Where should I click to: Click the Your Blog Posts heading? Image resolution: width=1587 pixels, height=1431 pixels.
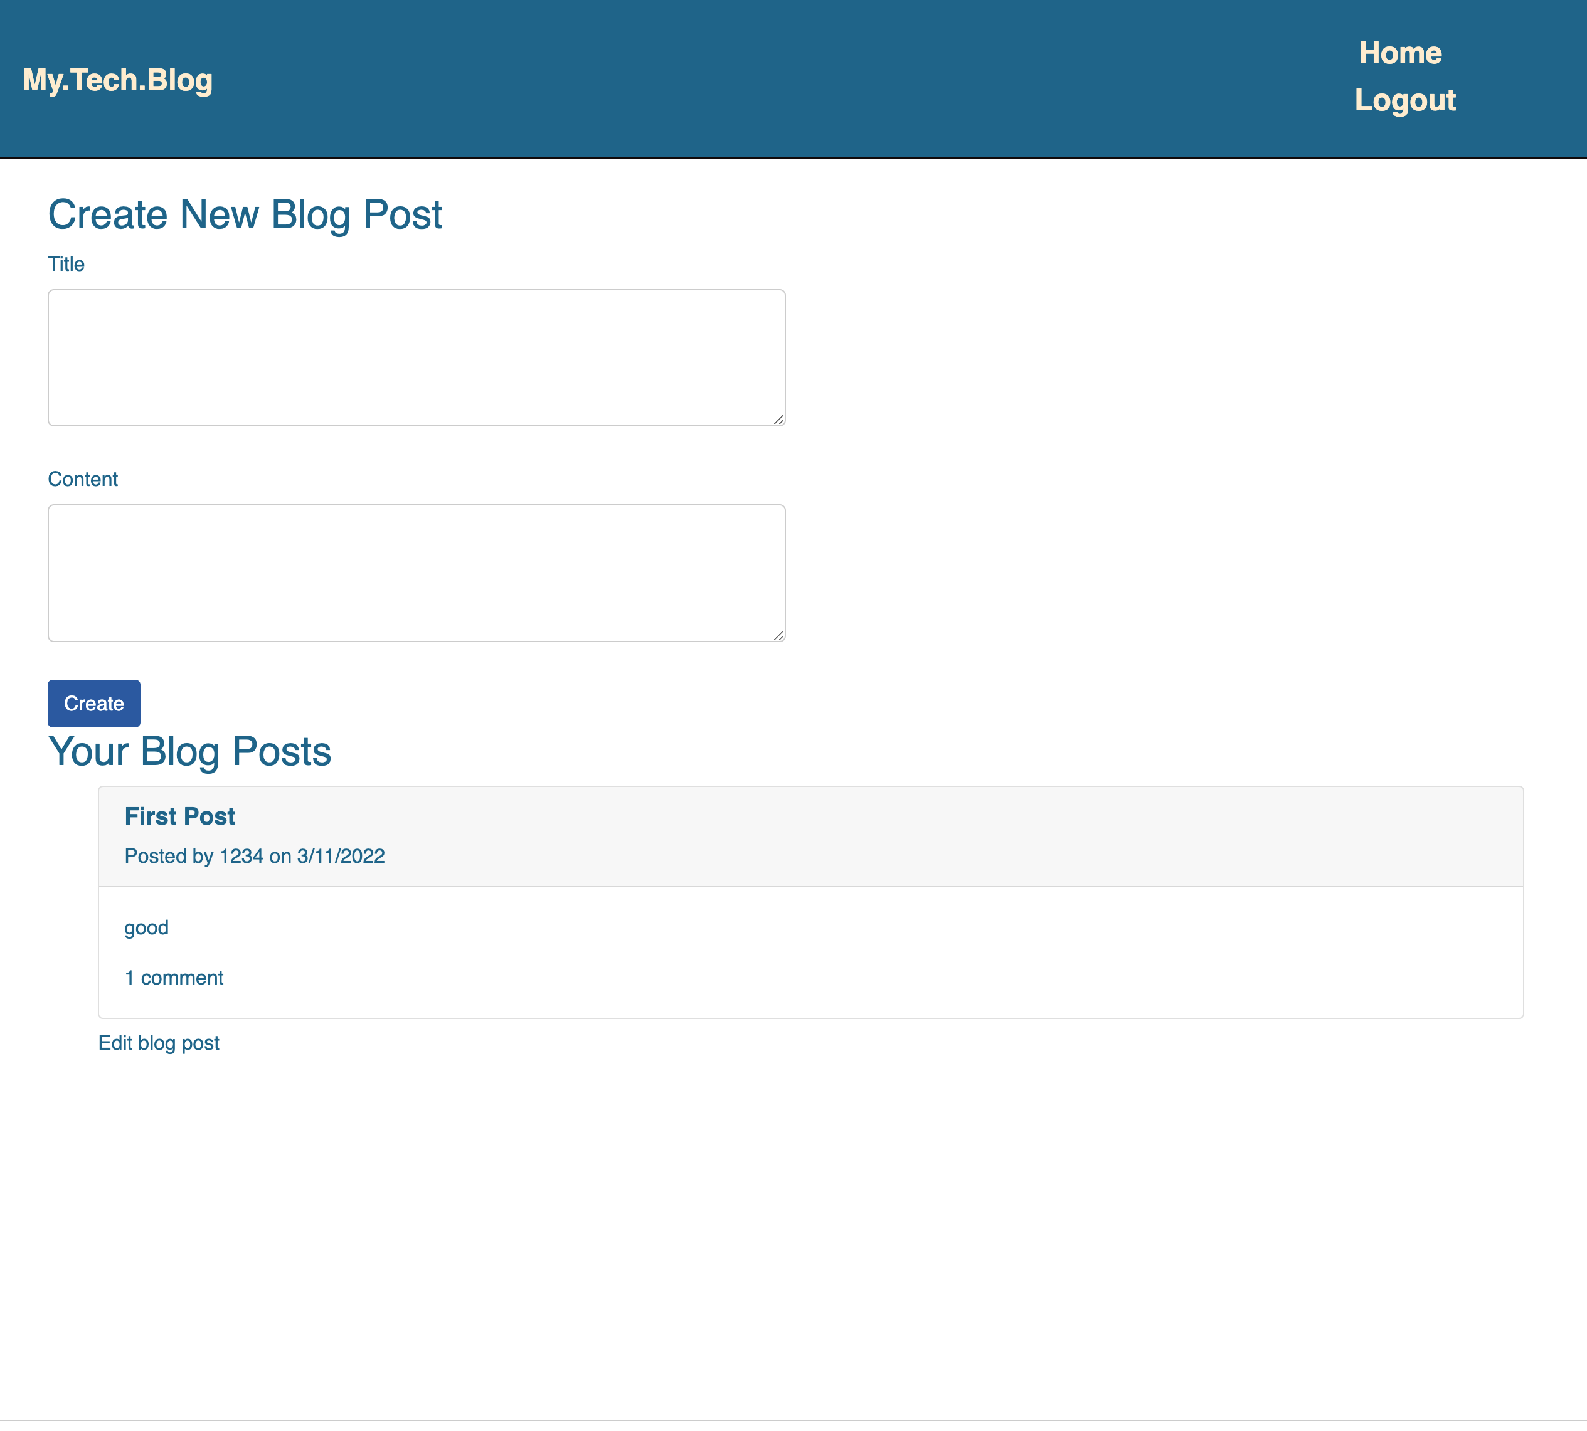click(189, 752)
